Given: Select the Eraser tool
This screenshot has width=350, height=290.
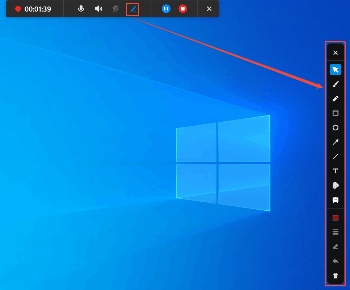Looking at the screenshot, I should 335,246.
